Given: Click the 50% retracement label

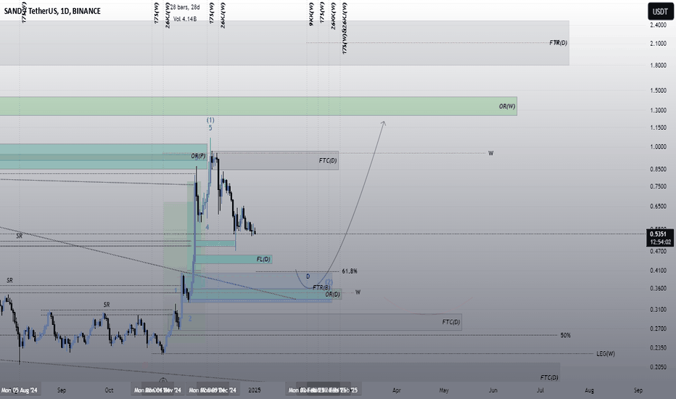Looking at the screenshot, I should 566,335.
